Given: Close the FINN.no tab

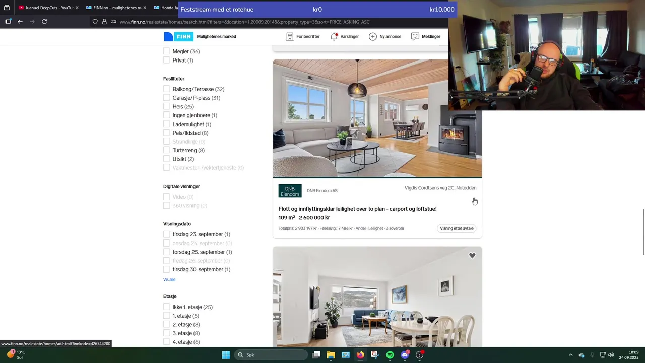Looking at the screenshot, I should tap(145, 8).
